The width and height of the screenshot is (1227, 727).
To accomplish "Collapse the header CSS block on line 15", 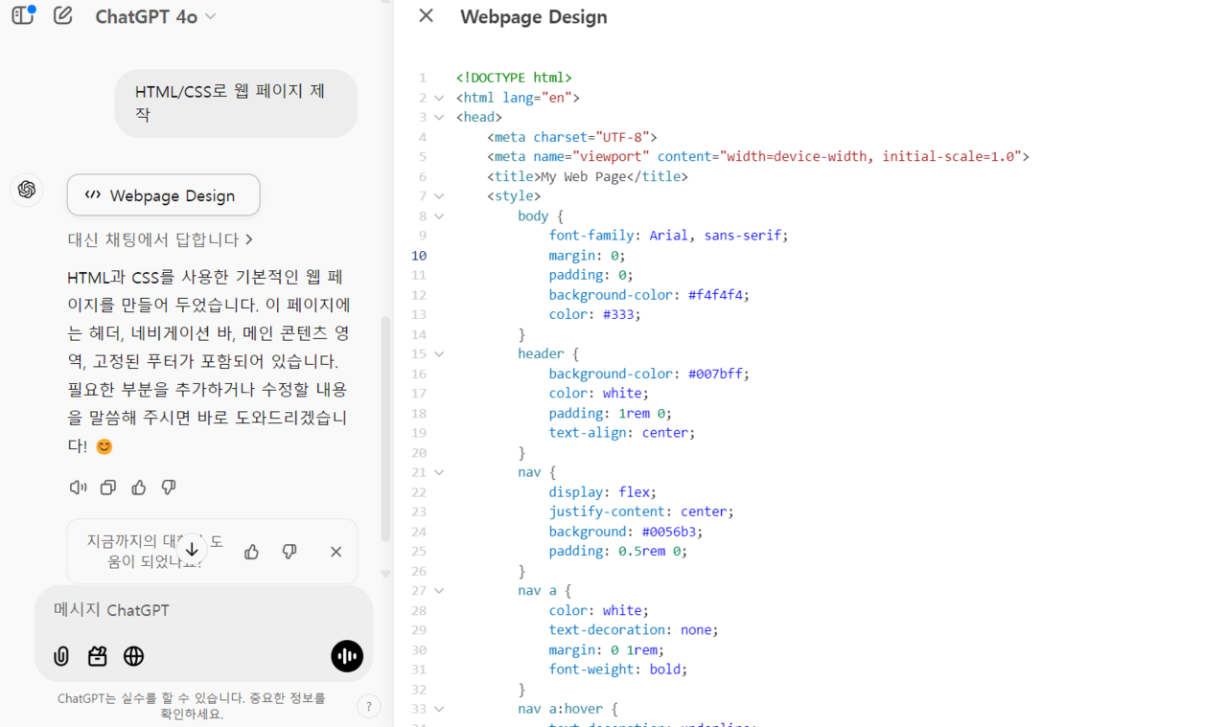I will click(439, 354).
